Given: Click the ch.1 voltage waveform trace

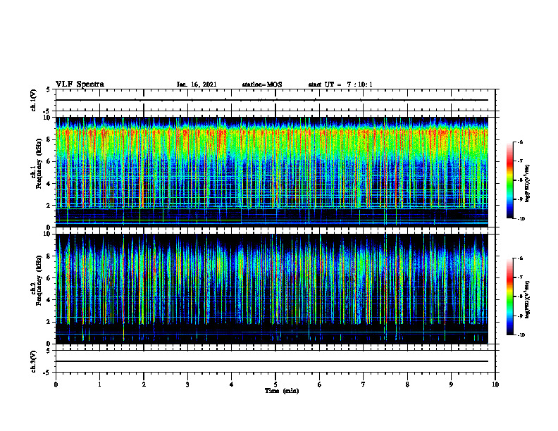Looking at the screenshot, I should (x=272, y=100).
